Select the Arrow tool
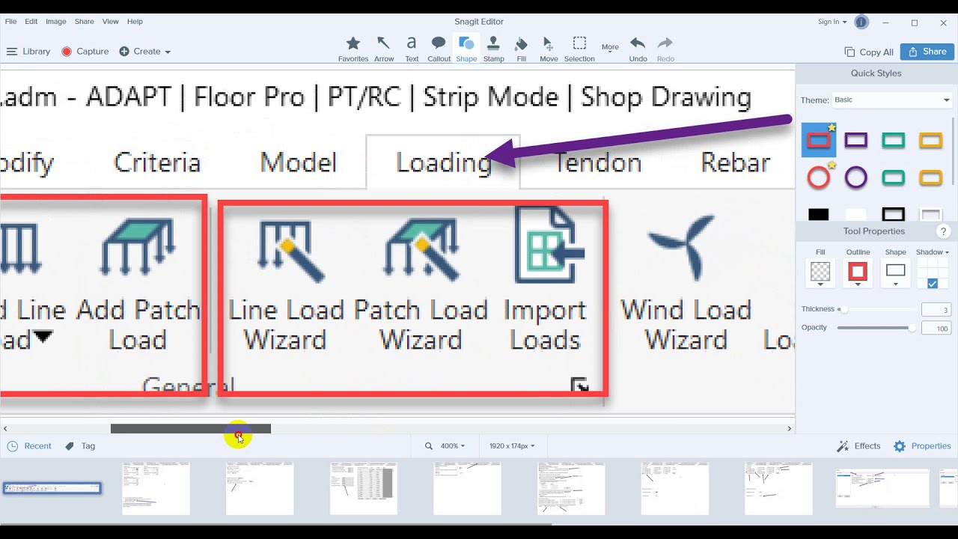Image resolution: width=958 pixels, height=539 pixels. point(384,49)
